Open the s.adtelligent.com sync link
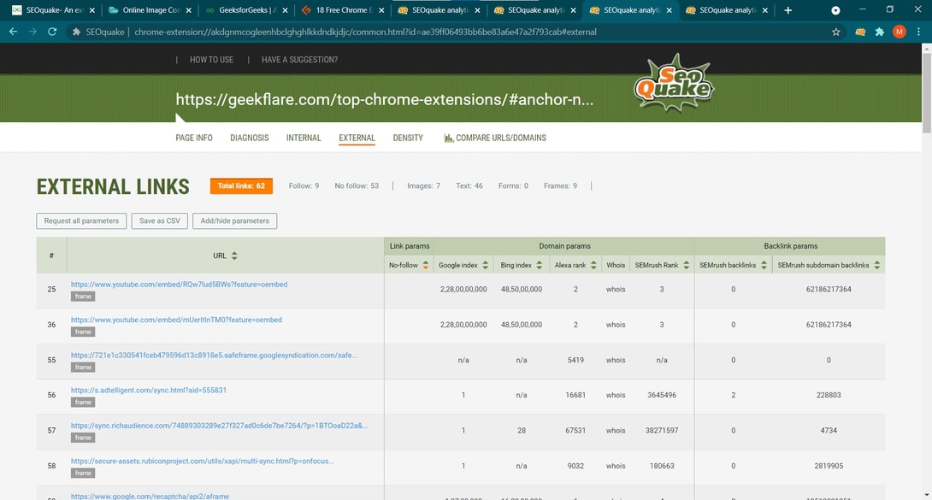Image resolution: width=932 pixels, height=500 pixels. tap(149, 390)
